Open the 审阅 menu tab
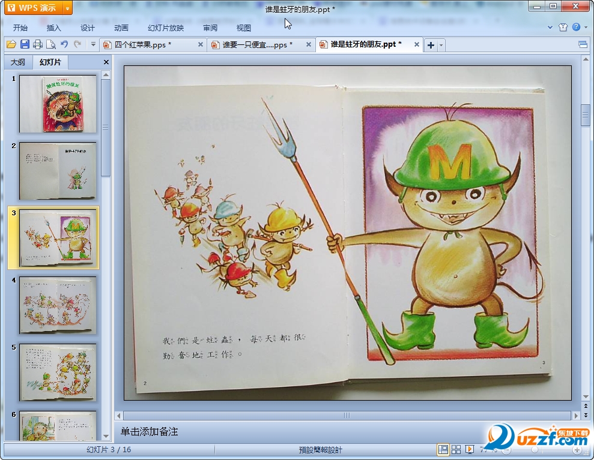Viewport: 594px width, 460px height. point(210,28)
